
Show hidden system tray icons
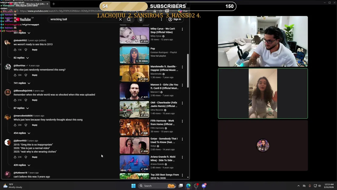[298, 186]
